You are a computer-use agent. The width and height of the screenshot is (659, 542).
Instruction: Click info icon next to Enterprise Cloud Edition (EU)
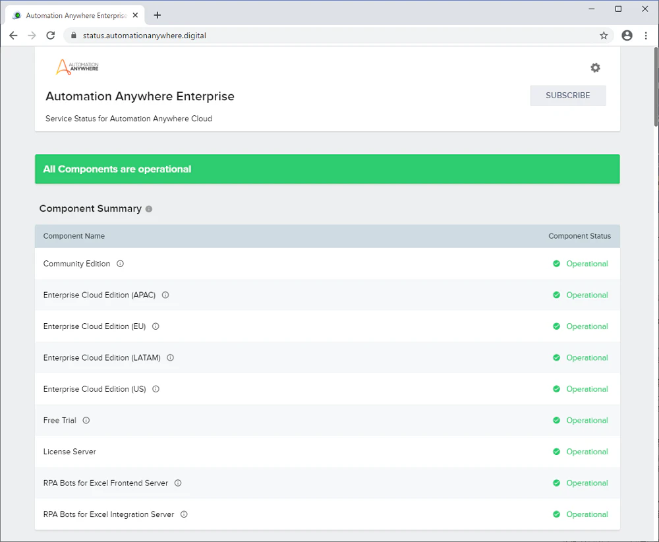coord(156,326)
